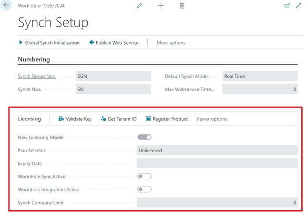
Task: Click the Max Webservice Timeout field
Action: point(260,89)
